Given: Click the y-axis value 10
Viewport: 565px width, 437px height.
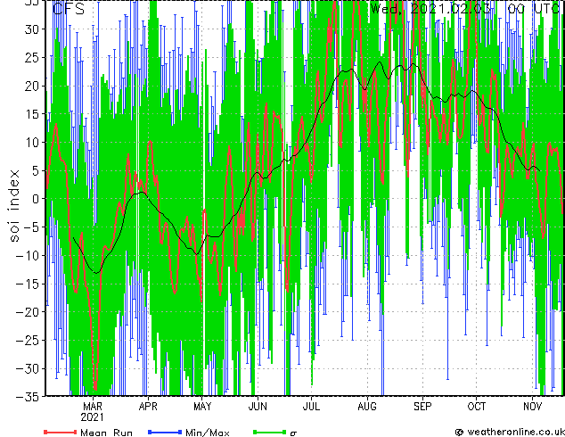Looking at the screenshot, I should click(x=34, y=143).
